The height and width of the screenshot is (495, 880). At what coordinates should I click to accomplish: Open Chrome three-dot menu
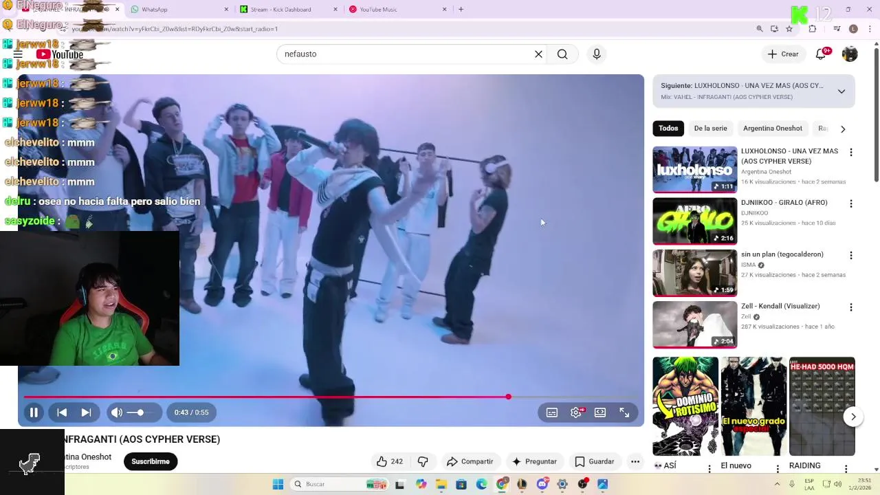point(870,29)
